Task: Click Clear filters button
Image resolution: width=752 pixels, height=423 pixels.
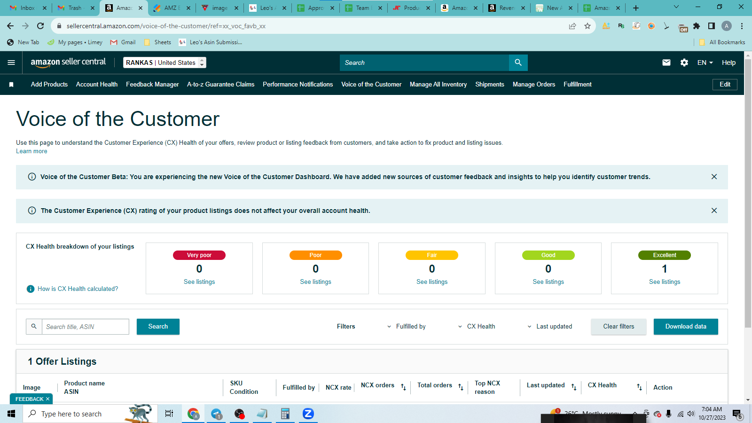Action: click(619, 327)
